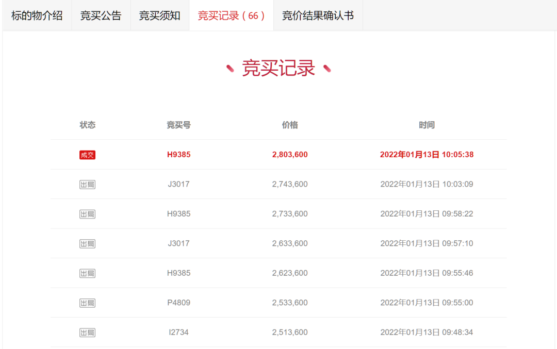
Task: Open the 竞买须知 tab
Action: click(x=160, y=15)
